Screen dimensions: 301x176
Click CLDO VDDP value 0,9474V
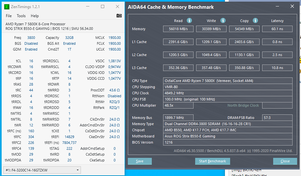coord(115,67)
